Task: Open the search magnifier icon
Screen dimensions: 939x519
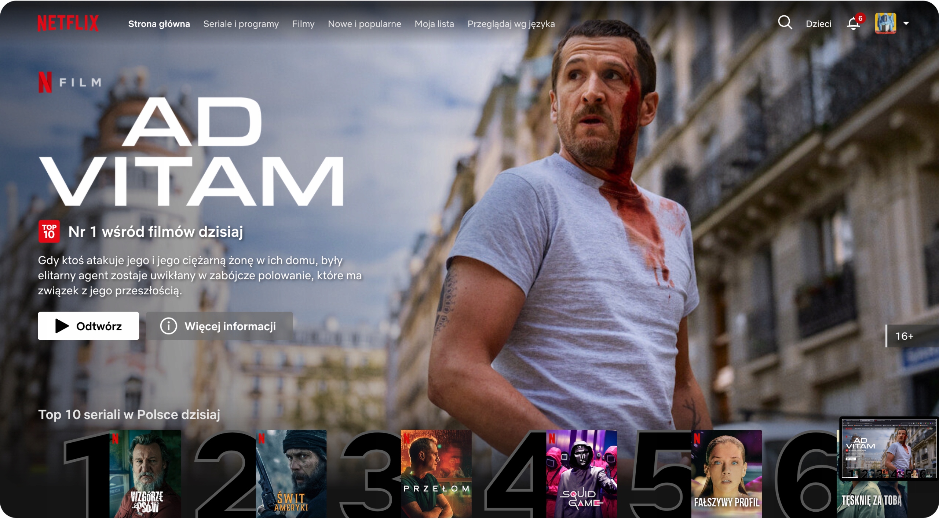Action: [x=785, y=23]
